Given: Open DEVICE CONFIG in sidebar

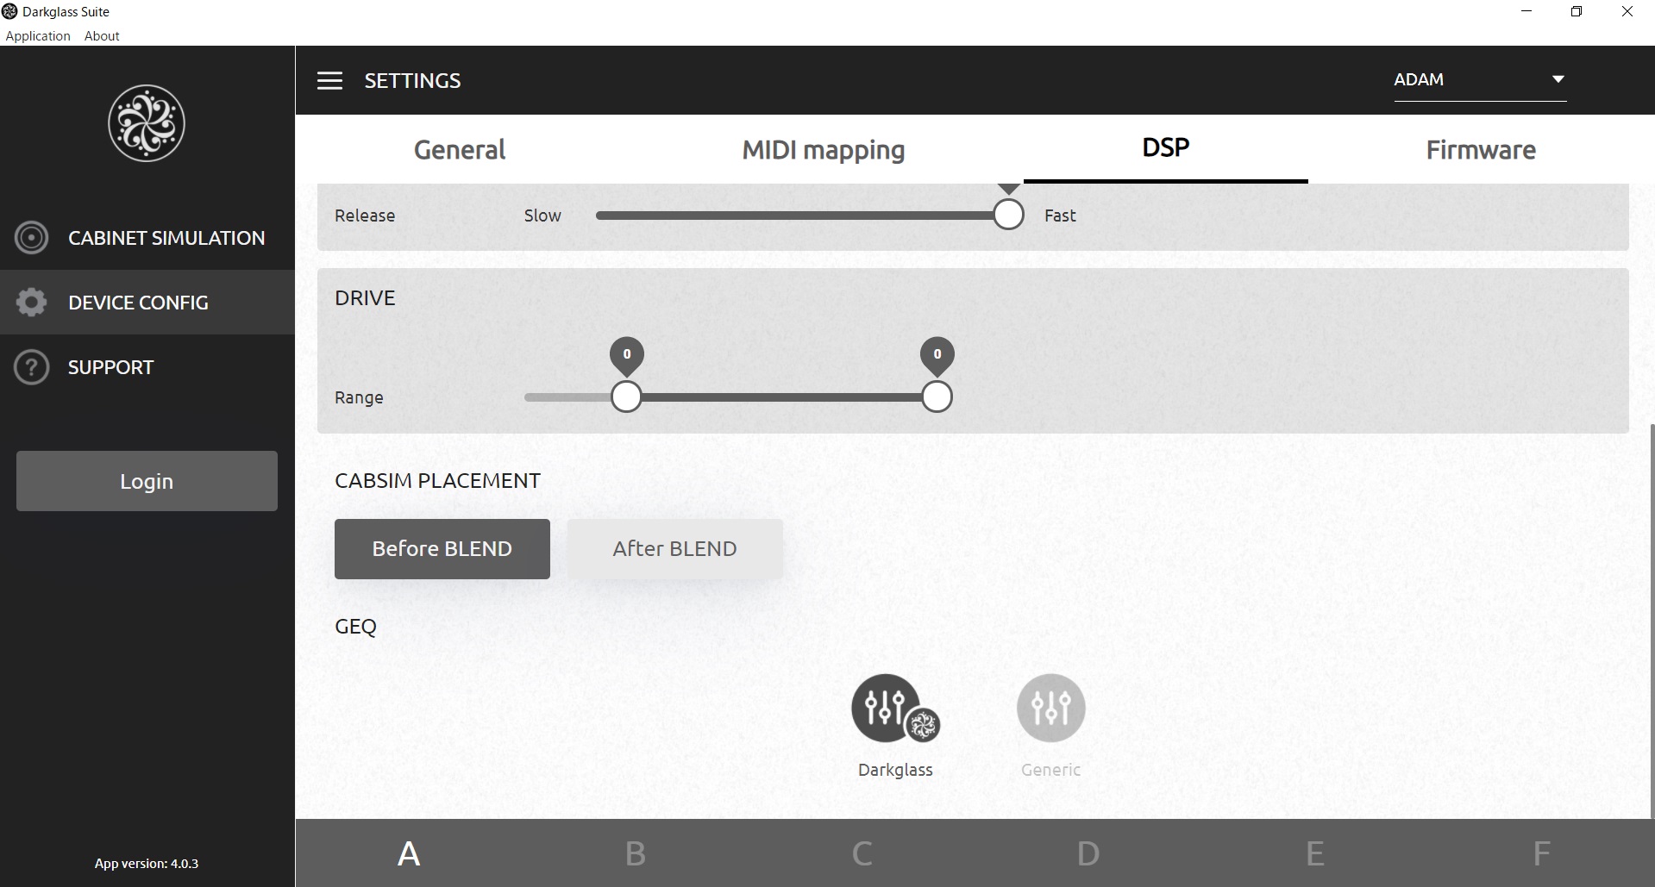Looking at the screenshot, I should point(147,303).
